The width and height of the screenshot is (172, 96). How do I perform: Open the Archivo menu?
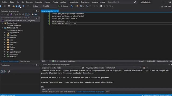(x=5, y=2)
